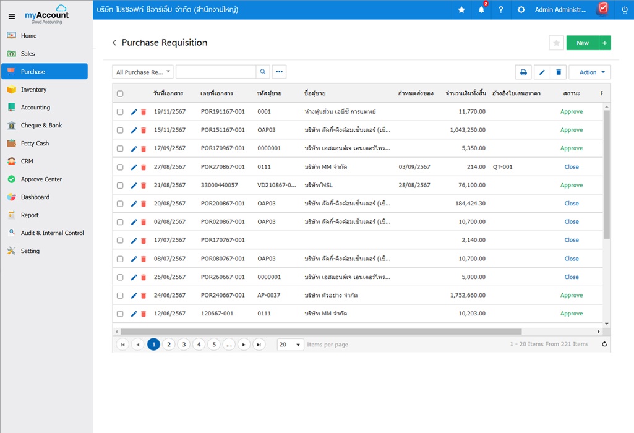Focus the search text field

tap(216, 72)
